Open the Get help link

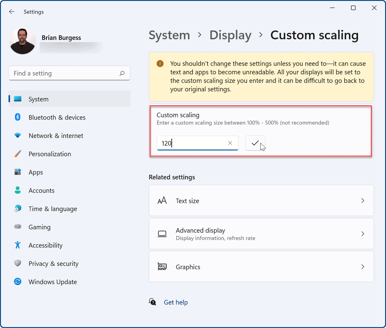coord(176,302)
